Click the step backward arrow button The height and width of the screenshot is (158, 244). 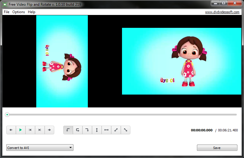point(11,130)
